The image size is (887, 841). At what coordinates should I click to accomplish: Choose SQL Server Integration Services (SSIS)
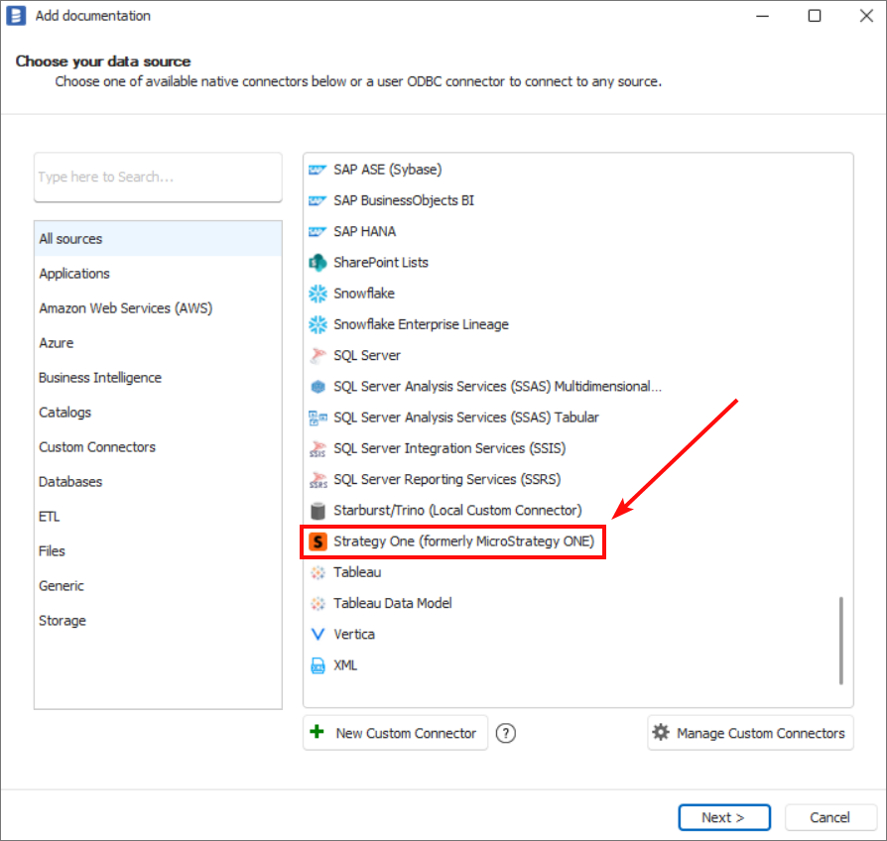(570, 449)
